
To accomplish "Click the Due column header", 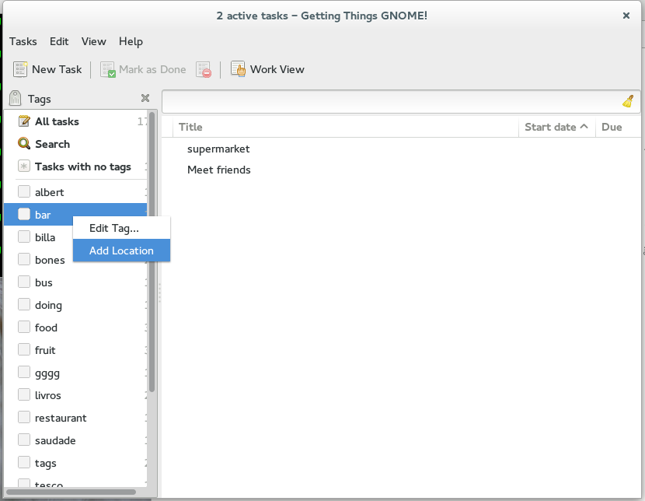I will coord(618,127).
